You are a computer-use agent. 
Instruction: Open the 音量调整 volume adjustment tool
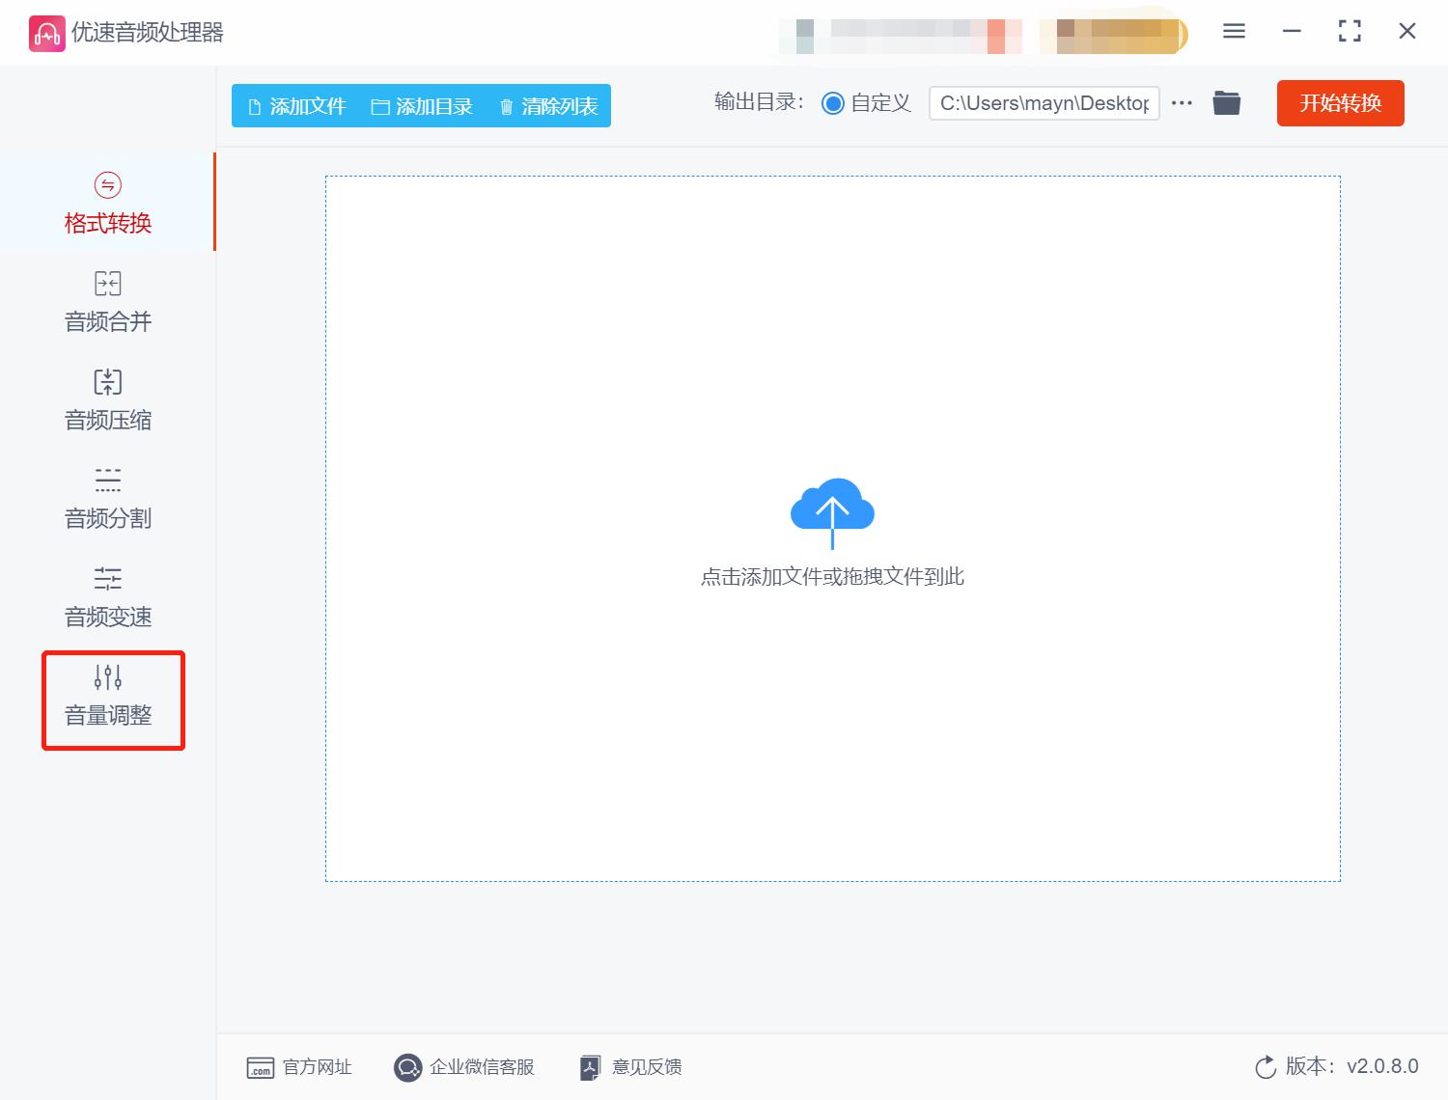[x=106, y=695]
